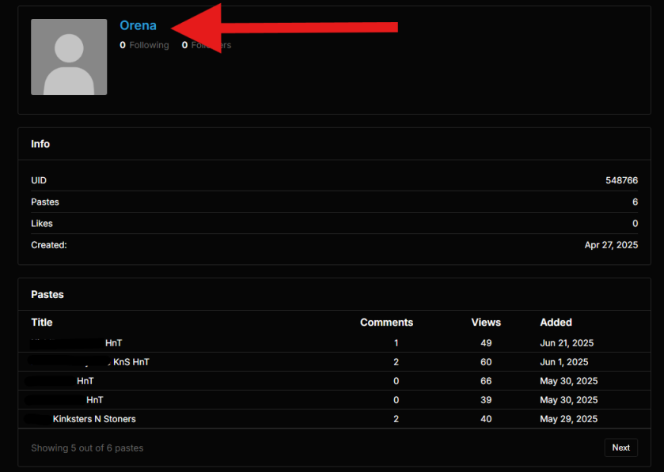Click the default profile avatar image

click(69, 57)
